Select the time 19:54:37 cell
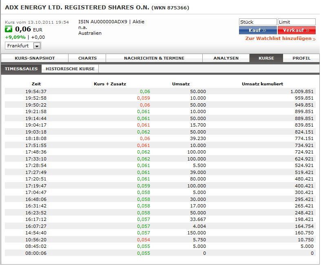Screen dimensions: 321x265 click(36, 91)
